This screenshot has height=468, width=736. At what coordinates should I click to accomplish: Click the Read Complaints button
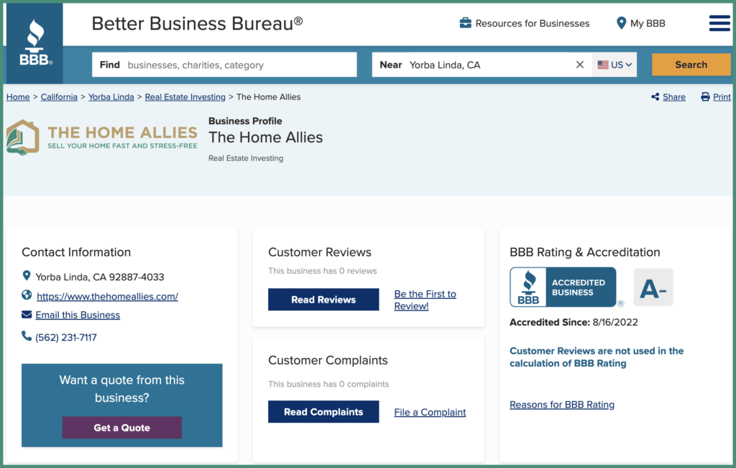[x=323, y=412]
